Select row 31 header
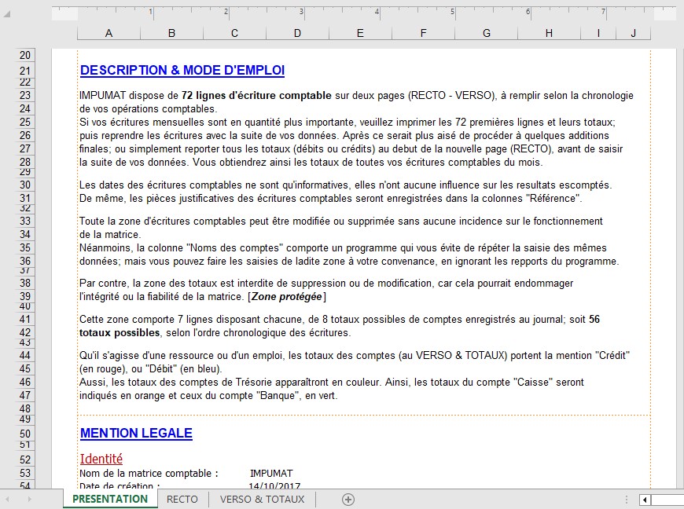The image size is (684, 509). click(25, 198)
